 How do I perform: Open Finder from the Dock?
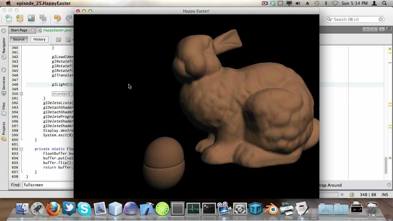click(22, 209)
